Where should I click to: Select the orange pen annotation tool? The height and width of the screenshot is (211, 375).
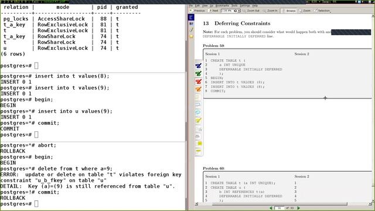coord(198,89)
